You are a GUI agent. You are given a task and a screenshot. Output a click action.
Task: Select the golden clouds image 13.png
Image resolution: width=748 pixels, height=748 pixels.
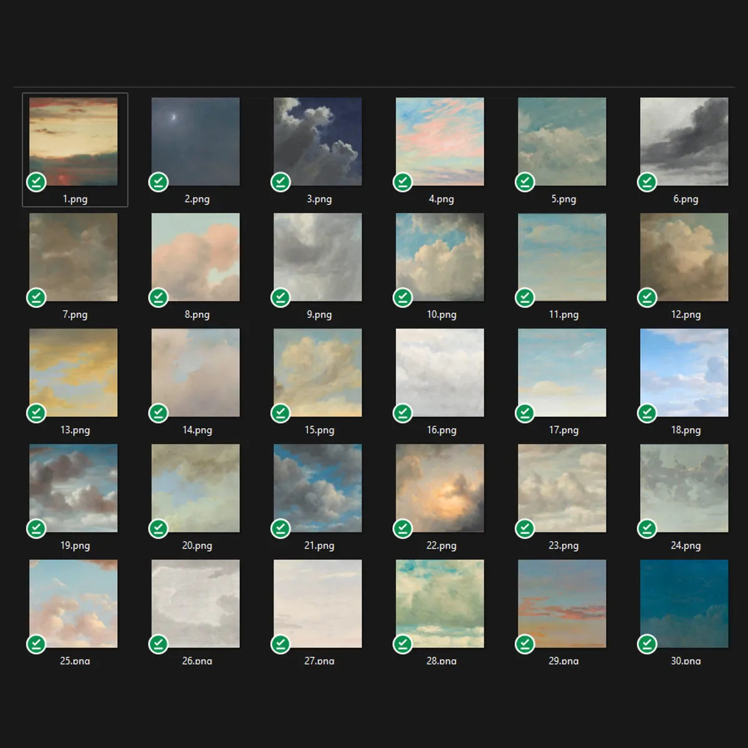click(73, 372)
